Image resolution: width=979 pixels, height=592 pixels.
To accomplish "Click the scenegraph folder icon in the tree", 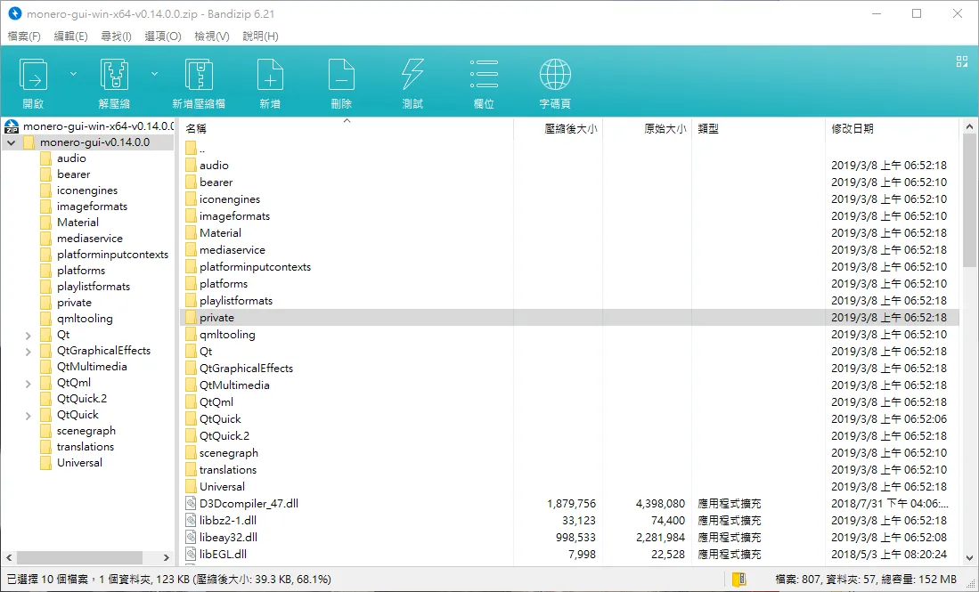I will pos(45,431).
